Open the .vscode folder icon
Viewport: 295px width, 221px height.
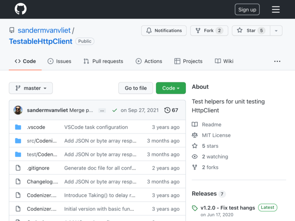tap(18, 127)
